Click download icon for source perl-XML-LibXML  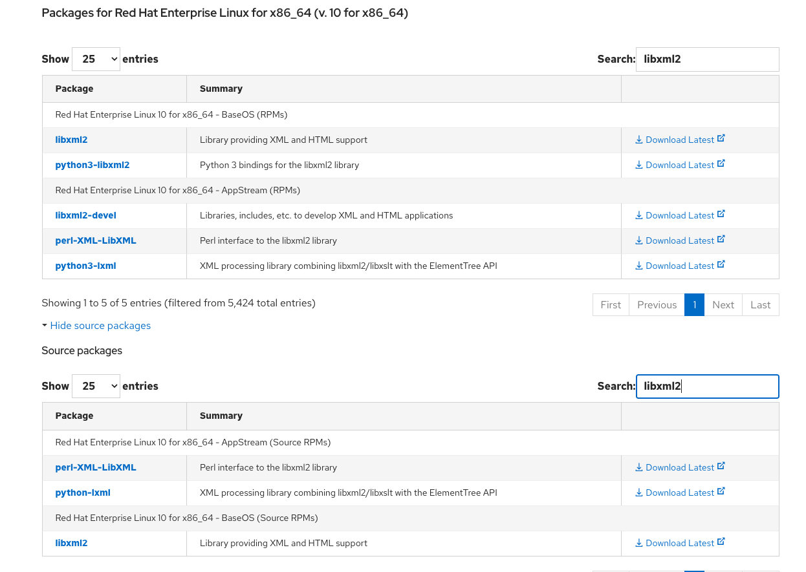(x=639, y=467)
